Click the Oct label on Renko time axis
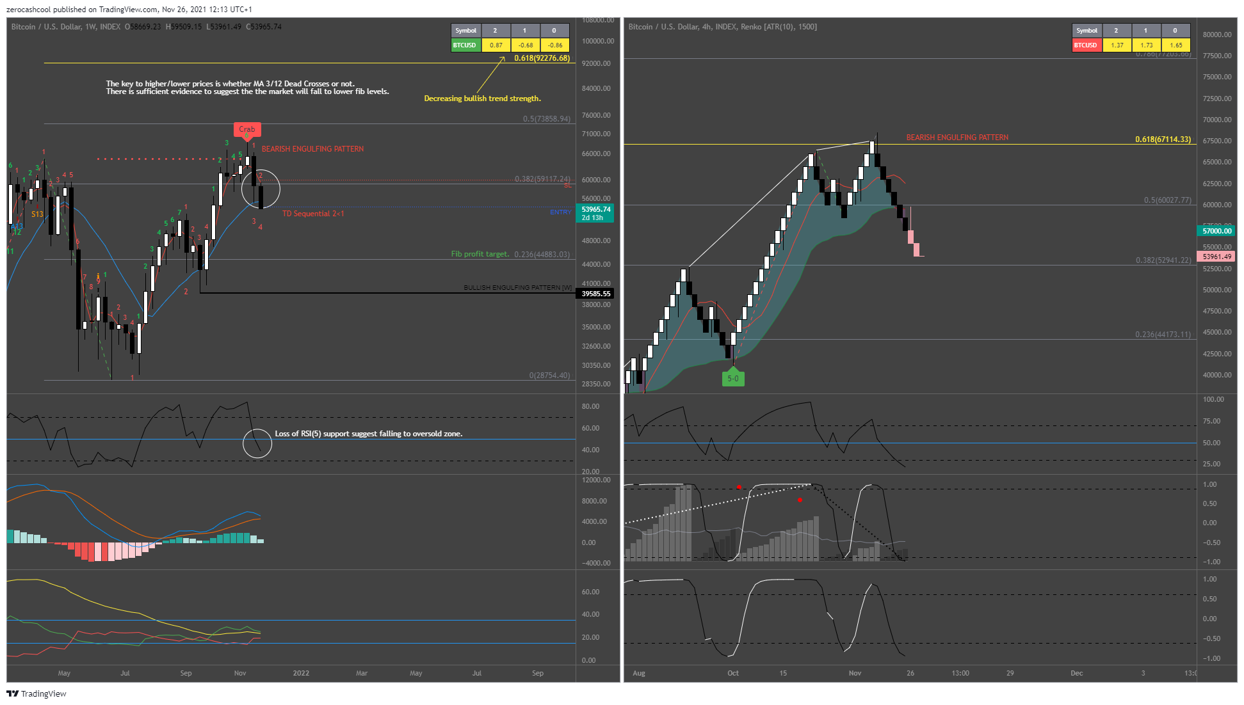The image size is (1244, 705). coord(733,673)
